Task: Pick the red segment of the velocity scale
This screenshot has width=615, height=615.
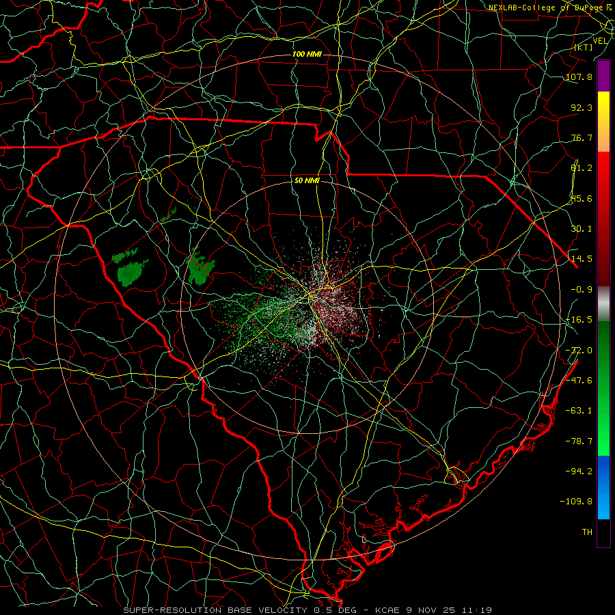Action: (x=603, y=219)
